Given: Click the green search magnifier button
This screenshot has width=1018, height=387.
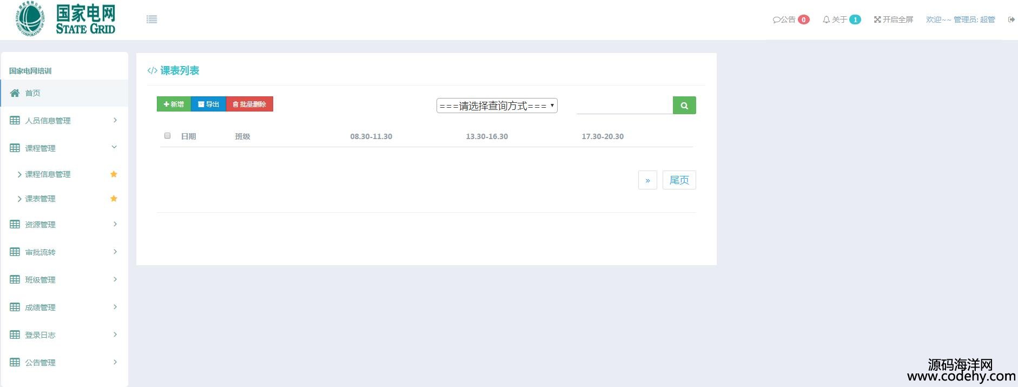Looking at the screenshot, I should coord(684,106).
